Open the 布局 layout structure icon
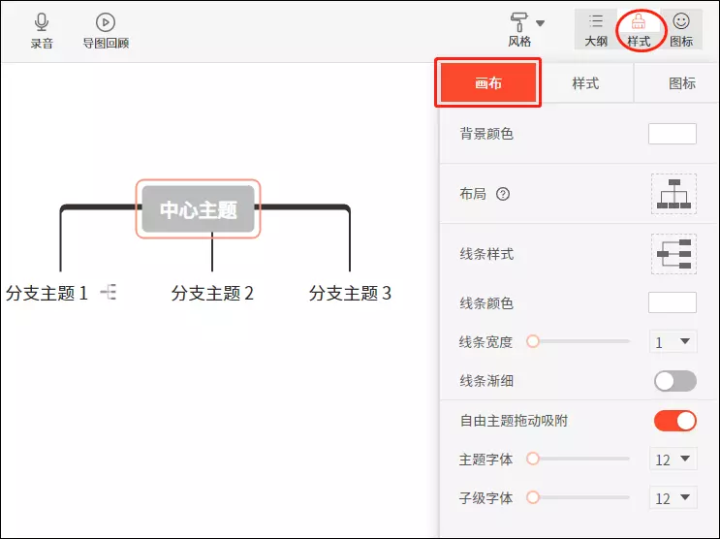Viewport: 720px width, 539px height. pos(673,194)
